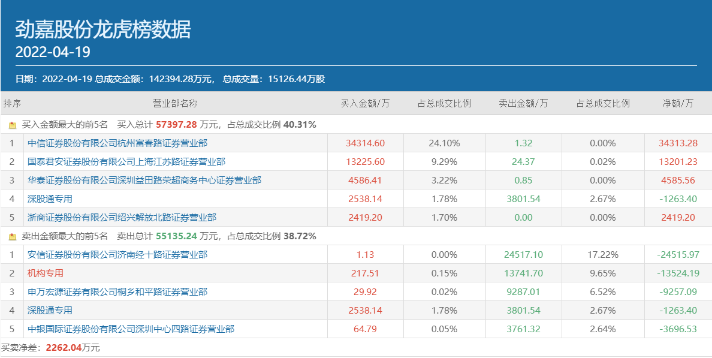Open 申万宏源证券桐乡和平路证券营业部 link
The image size is (712, 358).
(x=117, y=292)
